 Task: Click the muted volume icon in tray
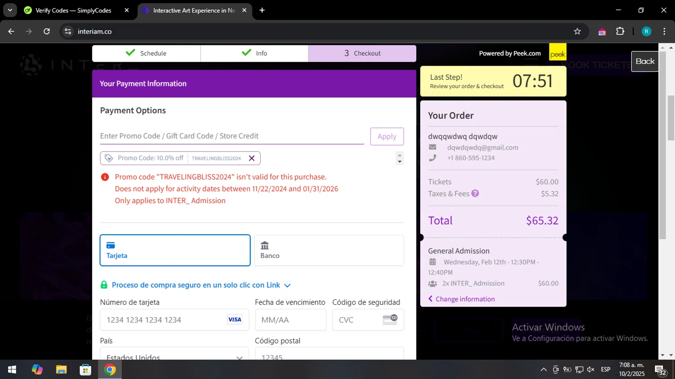click(591, 370)
